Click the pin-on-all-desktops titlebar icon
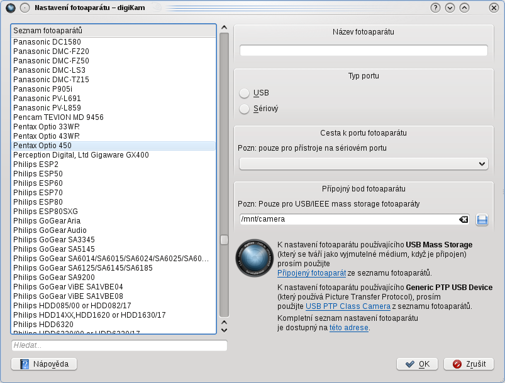This screenshot has height=383, width=505. (x=25, y=8)
